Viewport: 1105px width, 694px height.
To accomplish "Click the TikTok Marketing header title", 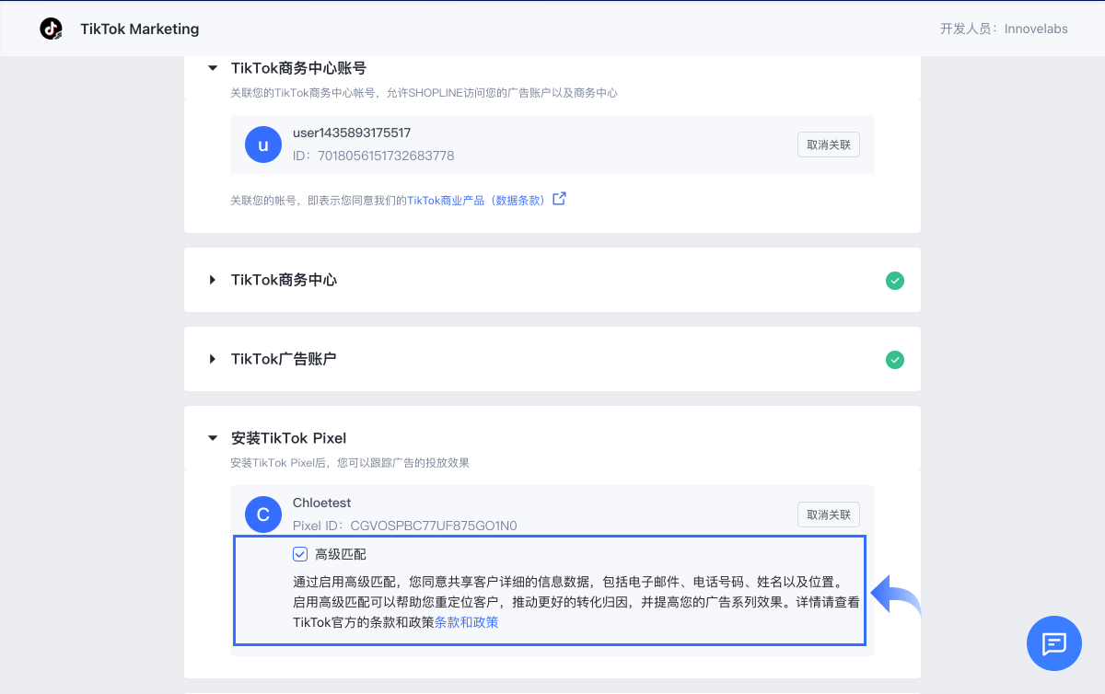I will (x=139, y=29).
